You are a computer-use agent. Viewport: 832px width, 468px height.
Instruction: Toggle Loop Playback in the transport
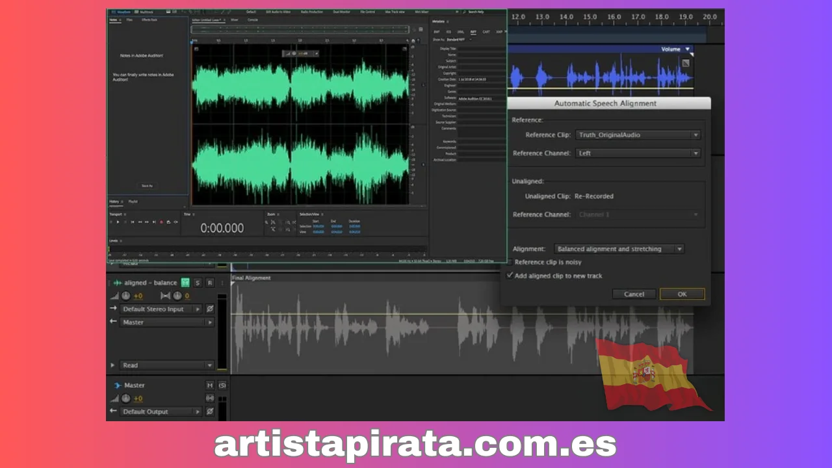[168, 222]
